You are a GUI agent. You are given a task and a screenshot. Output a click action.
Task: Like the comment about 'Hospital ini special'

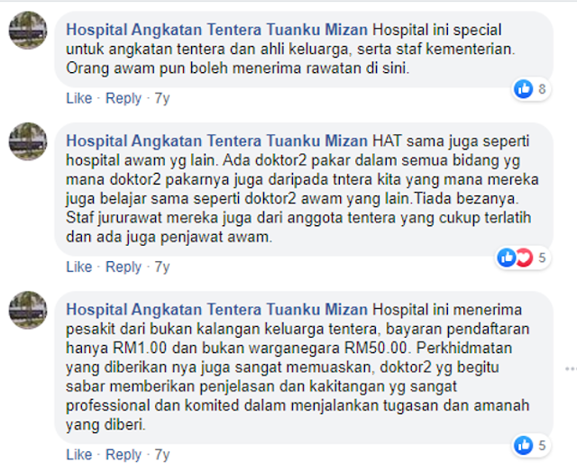[x=79, y=98]
